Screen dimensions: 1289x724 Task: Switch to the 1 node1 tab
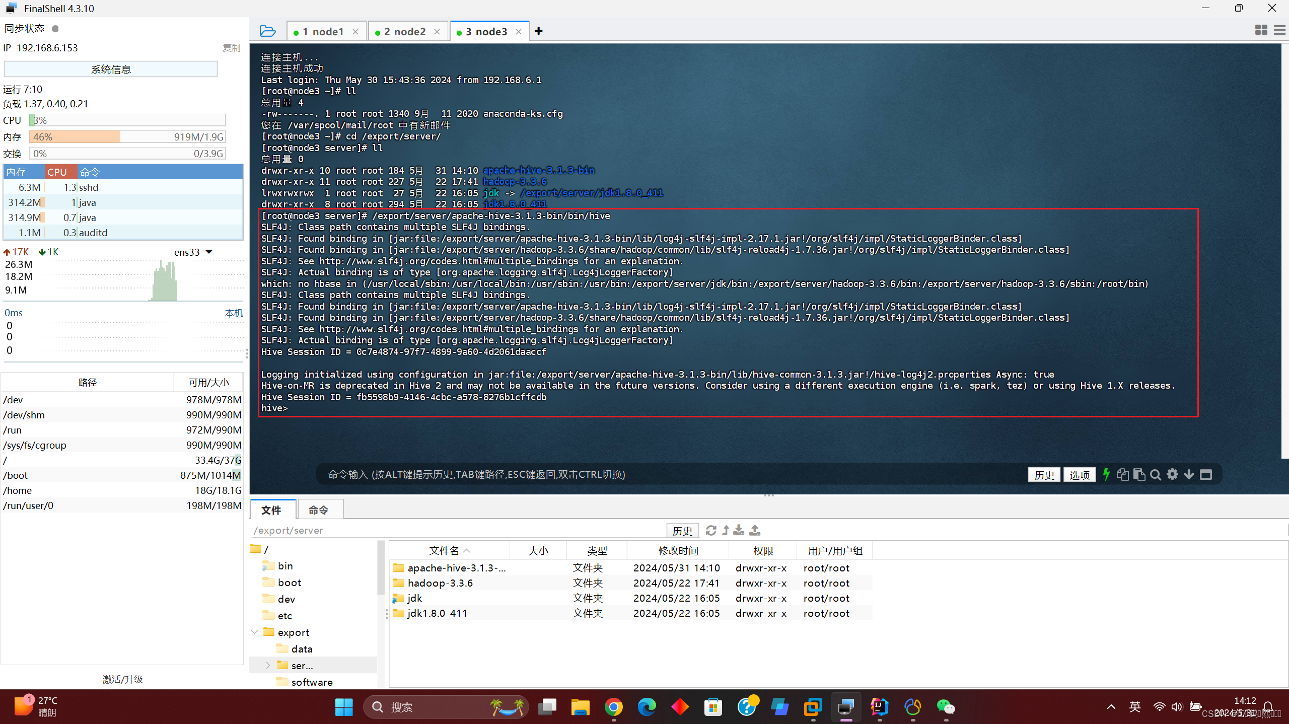point(323,32)
